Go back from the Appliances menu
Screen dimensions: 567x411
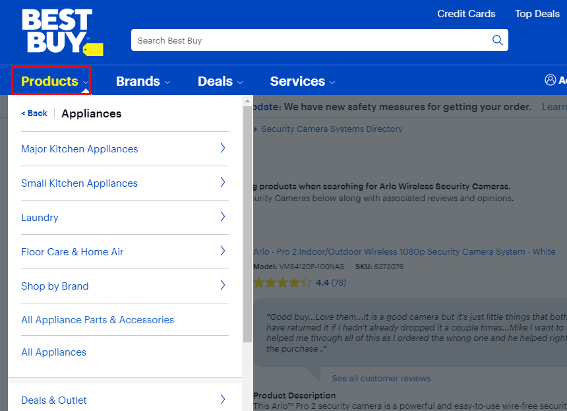(x=34, y=113)
